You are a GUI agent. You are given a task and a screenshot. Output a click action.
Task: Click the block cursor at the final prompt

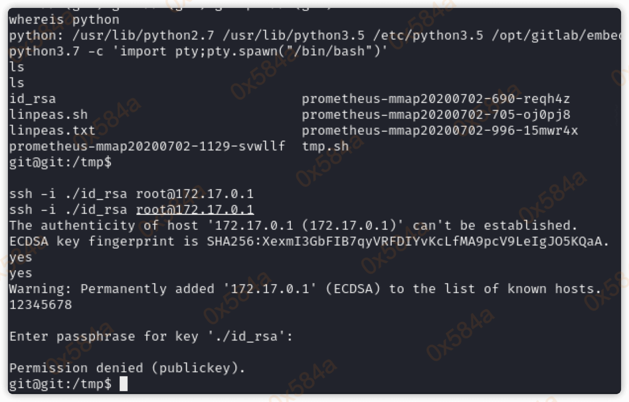click(124, 384)
